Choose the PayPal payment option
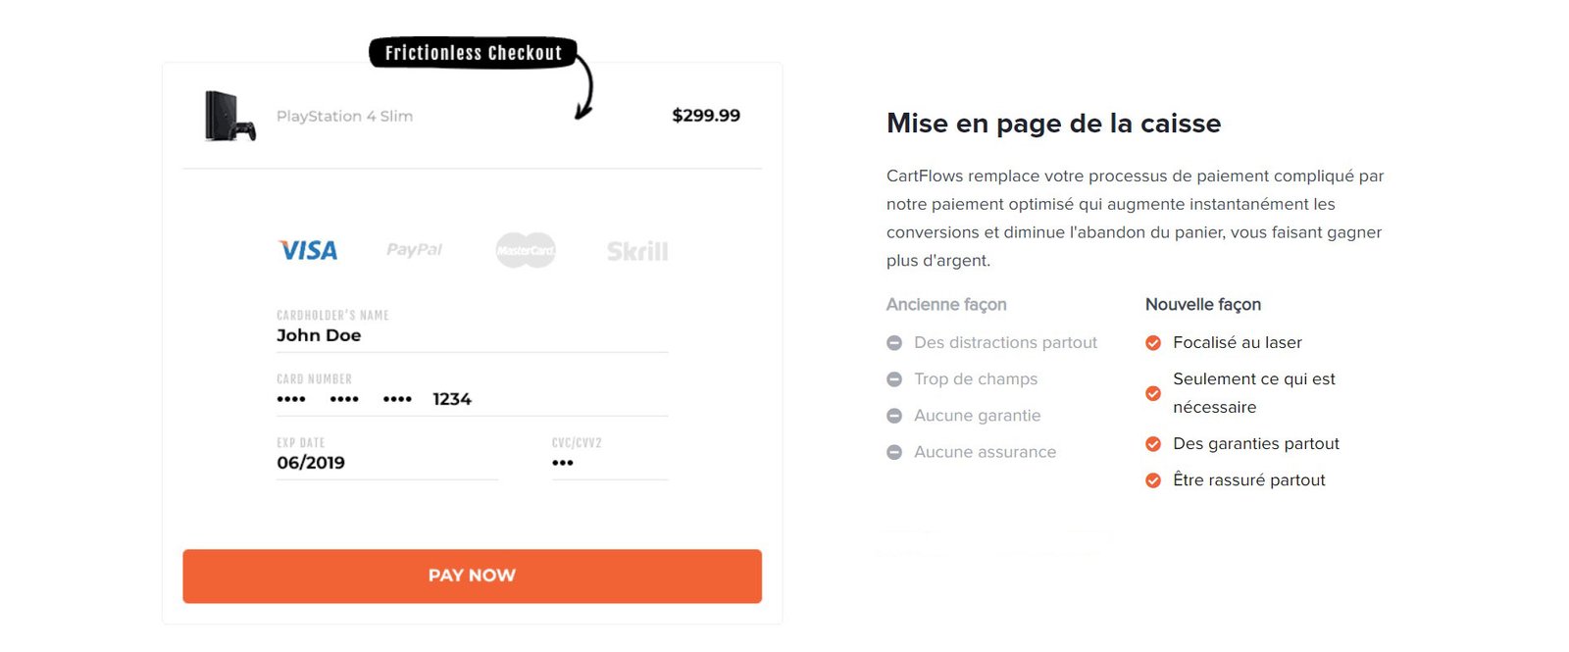The image size is (1569, 652). (414, 250)
